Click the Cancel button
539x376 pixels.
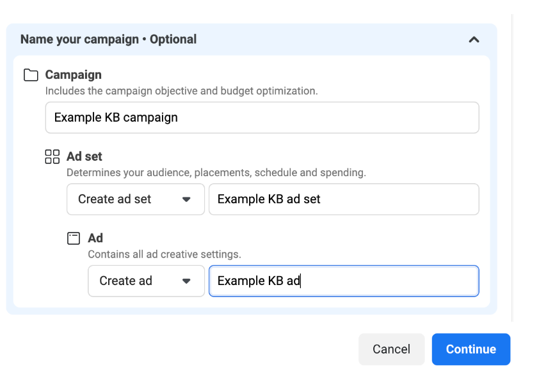point(392,349)
